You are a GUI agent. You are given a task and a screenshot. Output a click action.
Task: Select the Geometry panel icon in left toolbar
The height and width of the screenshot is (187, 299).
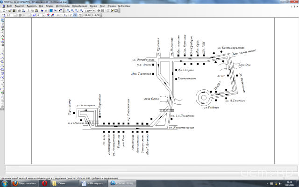coord(2,21)
